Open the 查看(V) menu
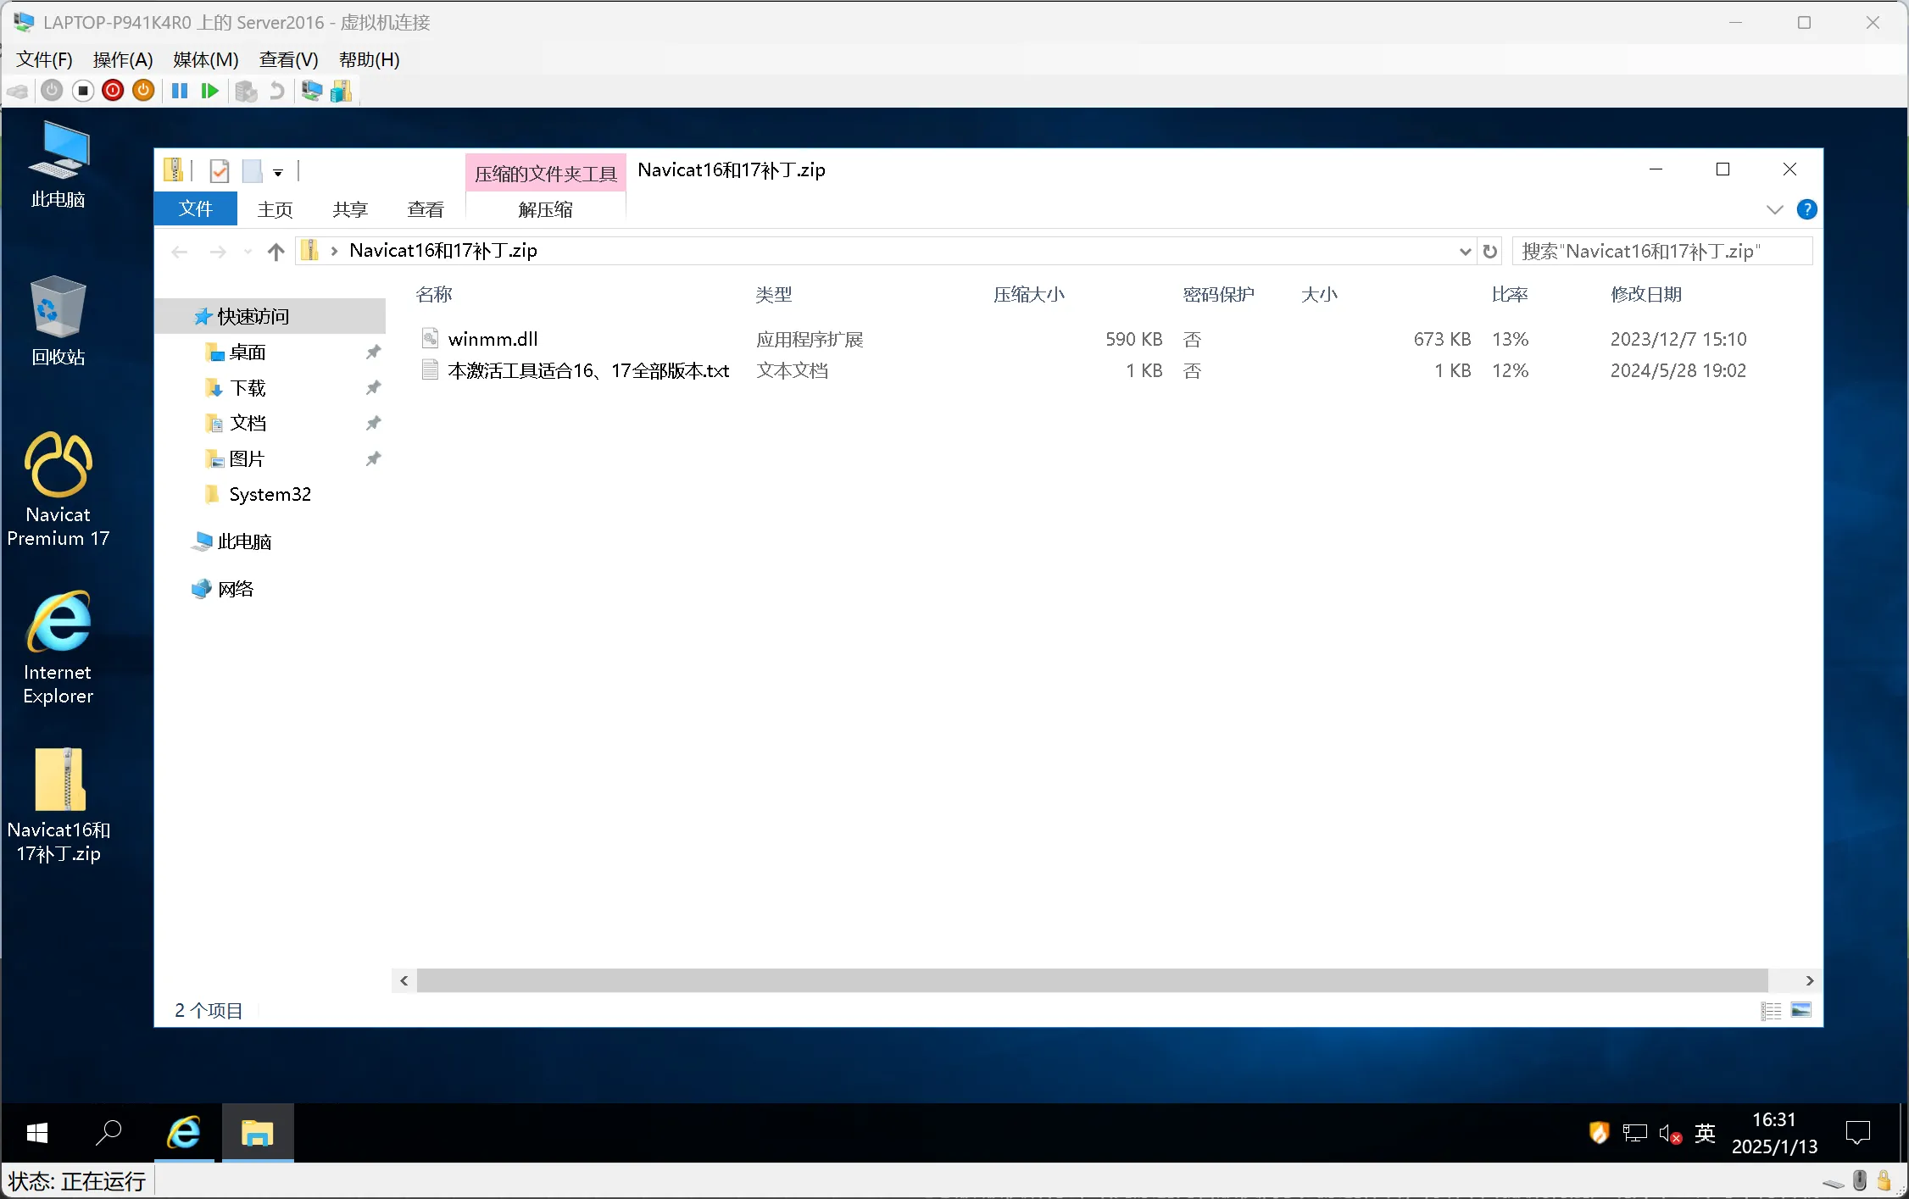The image size is (1909, 1199). point(288,59)
